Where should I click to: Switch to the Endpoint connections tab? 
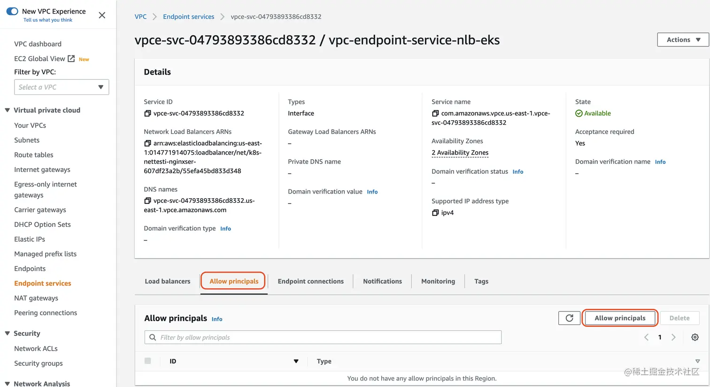[310, 281]
